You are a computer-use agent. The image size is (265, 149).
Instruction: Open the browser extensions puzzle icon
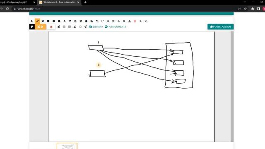[253, 9]
